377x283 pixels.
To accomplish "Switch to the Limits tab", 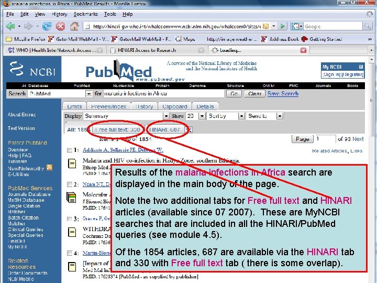I will coord(74,106).
